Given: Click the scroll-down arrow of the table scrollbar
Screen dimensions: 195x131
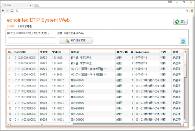Looking at the screenshot, I should (x=185, y=121).
